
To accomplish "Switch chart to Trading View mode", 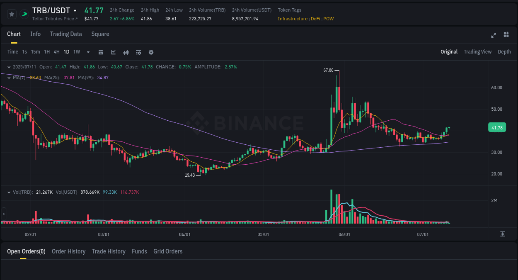I will coord(477,52).
